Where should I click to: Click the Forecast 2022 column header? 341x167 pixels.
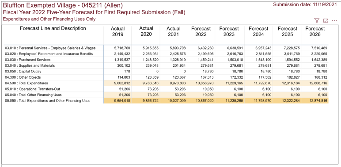coord(201,31)
